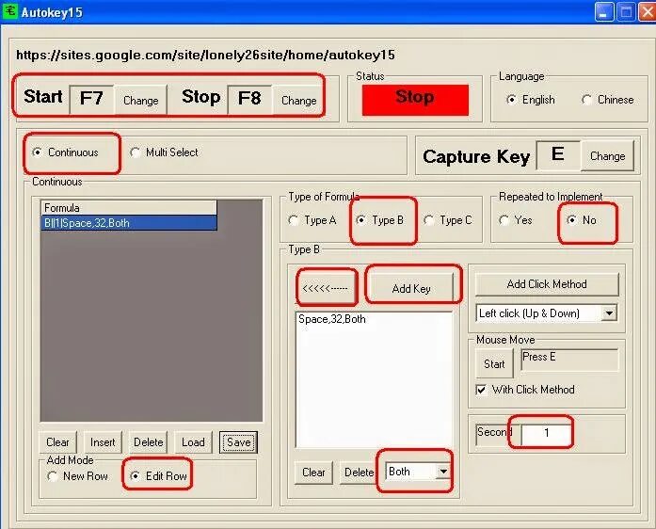This screenshot has width=656, height=529.
Task: Click Change button next to Stop F8
Action: tap(298, 101)
